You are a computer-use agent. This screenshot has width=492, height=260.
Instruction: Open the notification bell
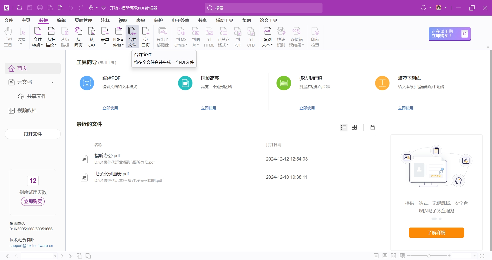pyautogui.click(x=424, y=8)
